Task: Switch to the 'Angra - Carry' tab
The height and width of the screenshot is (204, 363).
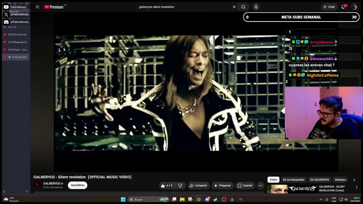Action: [16, 50]
